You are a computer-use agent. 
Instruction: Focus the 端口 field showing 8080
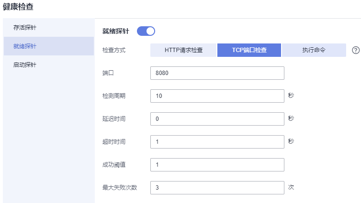click(217, 73)
